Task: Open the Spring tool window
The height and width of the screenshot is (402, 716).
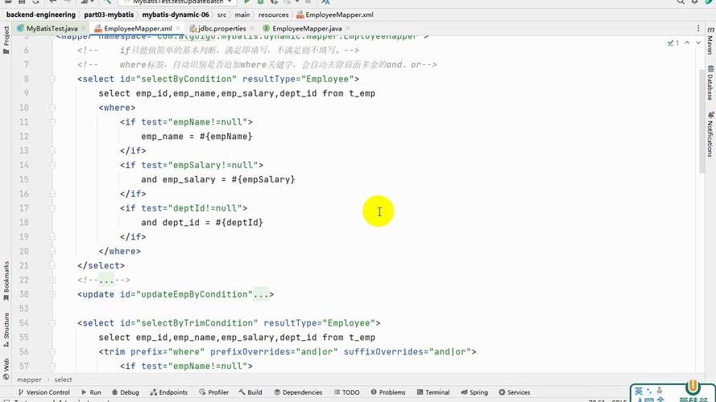Action: [x=474, y=392]
